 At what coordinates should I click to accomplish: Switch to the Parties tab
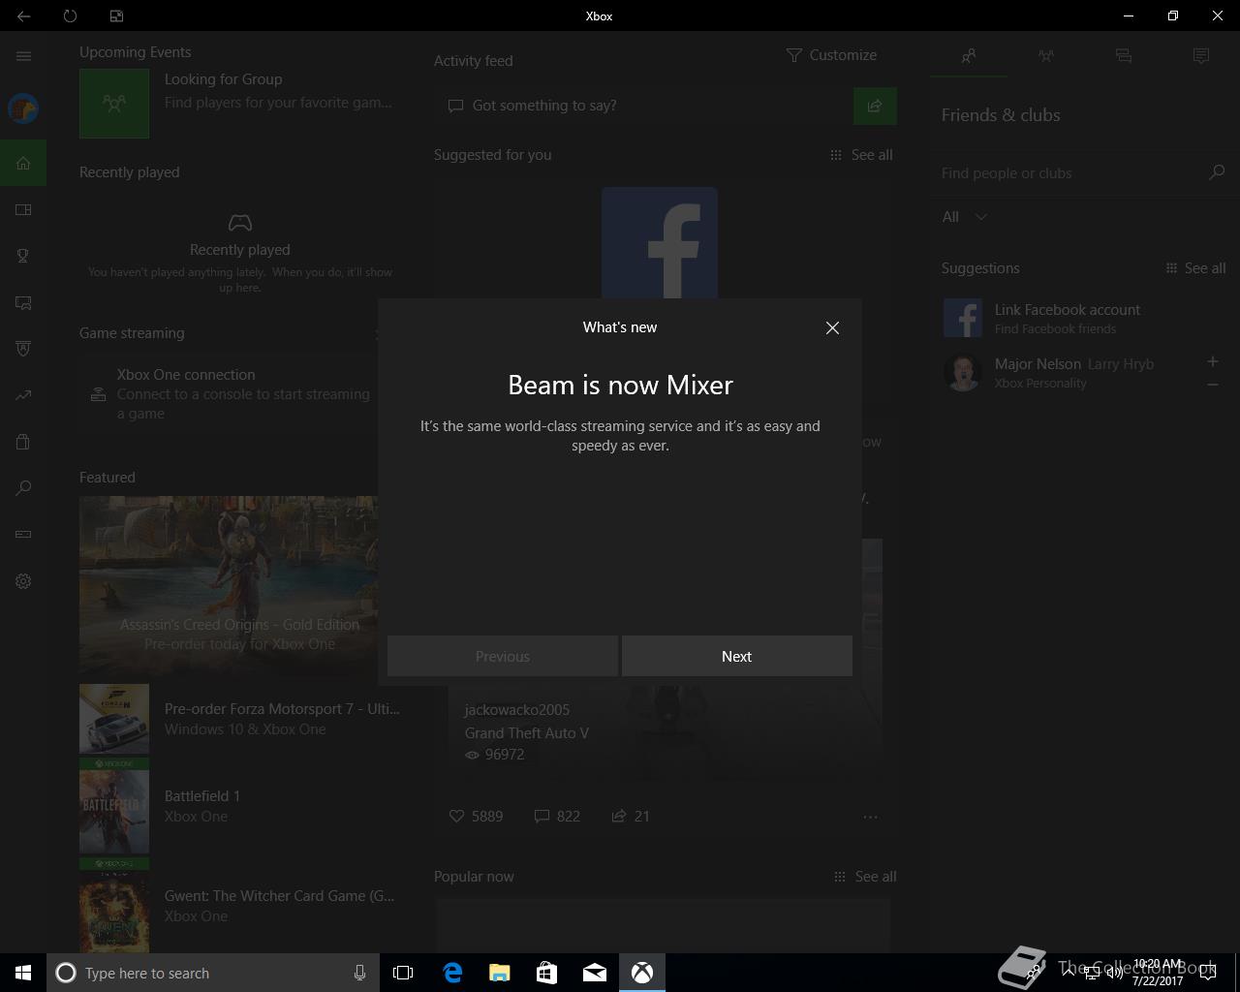pos(1046,56)
